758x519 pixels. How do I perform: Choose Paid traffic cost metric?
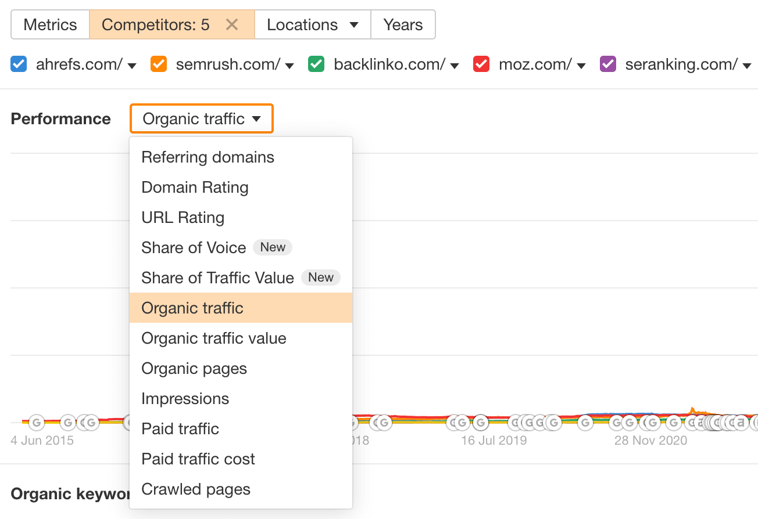tap(241, 459)
